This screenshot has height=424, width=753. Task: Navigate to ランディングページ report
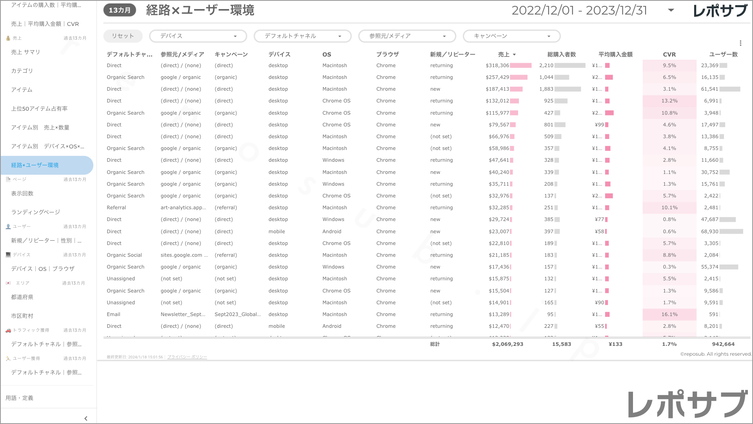click(x=36, y=212)
